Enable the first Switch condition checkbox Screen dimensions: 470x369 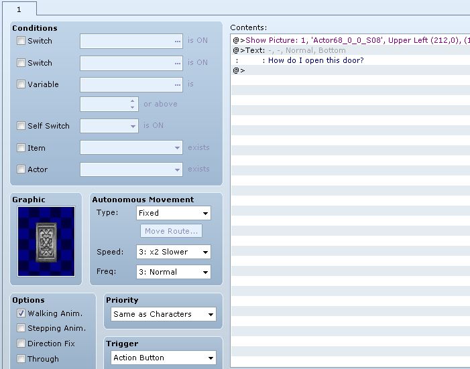coord(21,40)
